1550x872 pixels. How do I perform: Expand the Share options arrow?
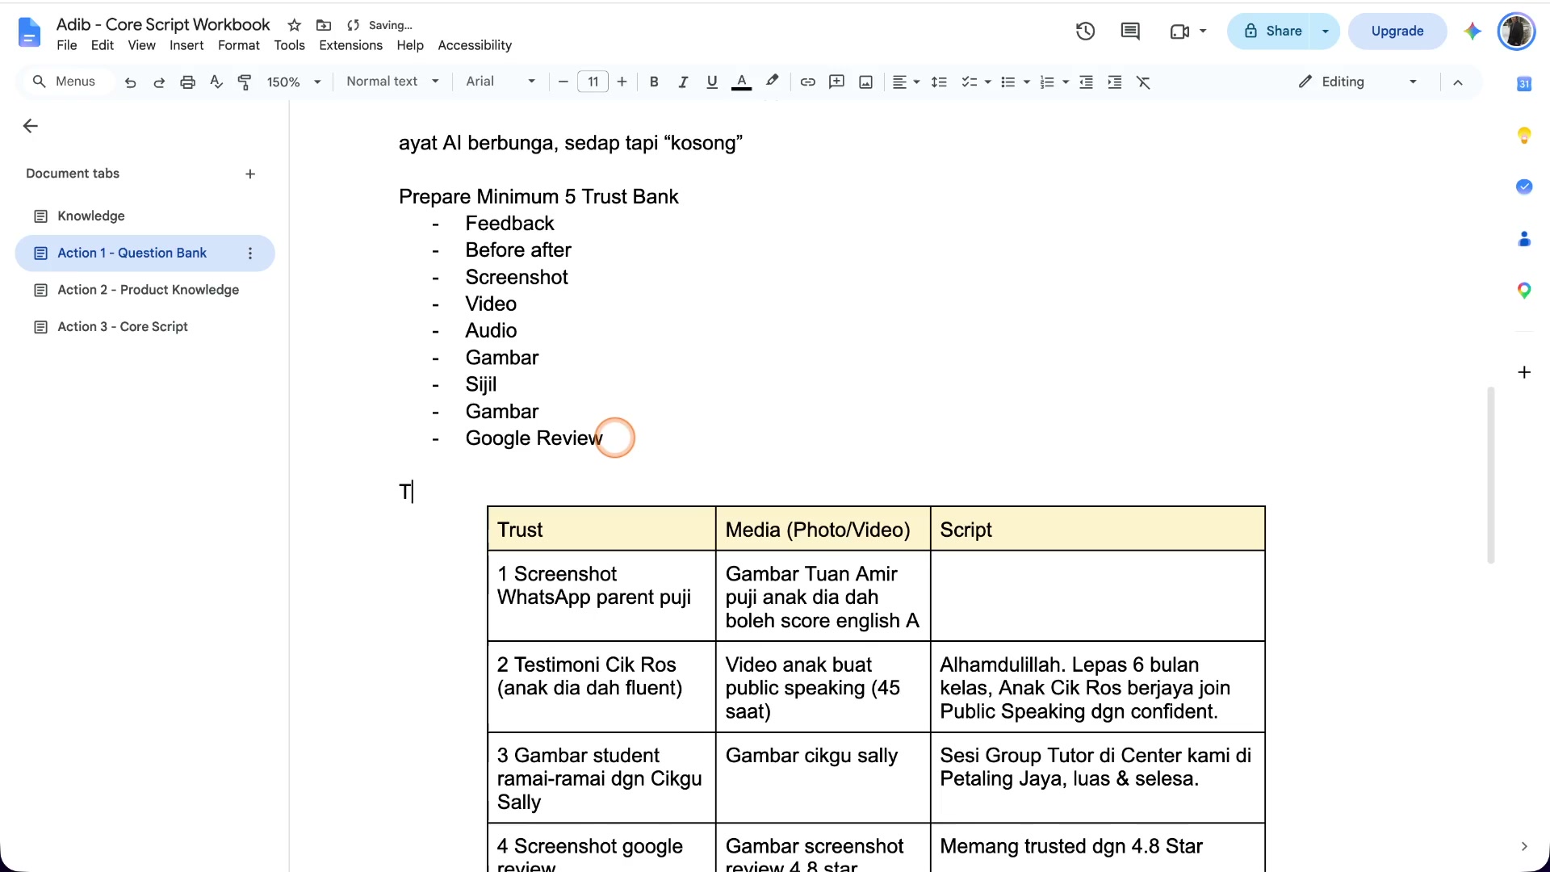[x=1326, y=31]
